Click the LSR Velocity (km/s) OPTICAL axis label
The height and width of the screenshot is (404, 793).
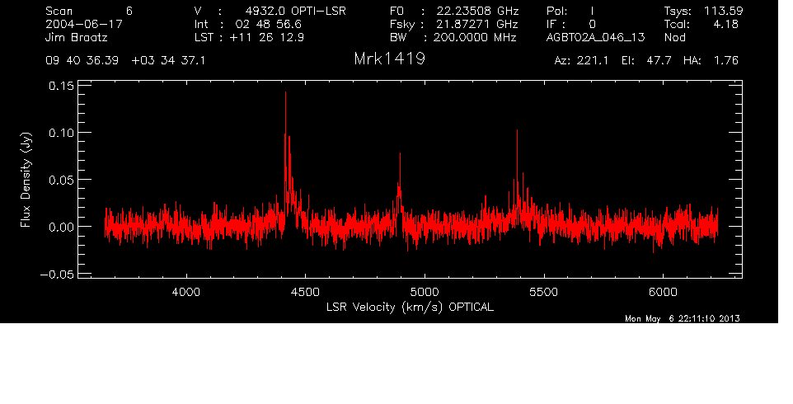tap(411, 308)
